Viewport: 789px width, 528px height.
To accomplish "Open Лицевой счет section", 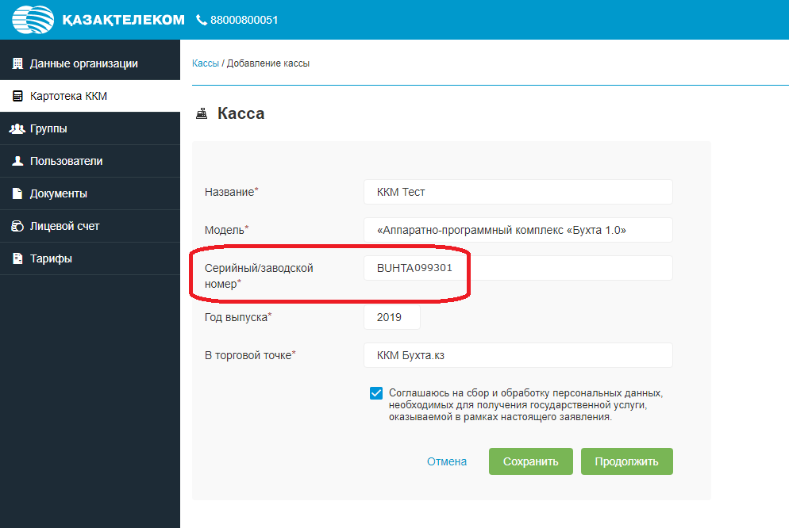I will point(90,226).
